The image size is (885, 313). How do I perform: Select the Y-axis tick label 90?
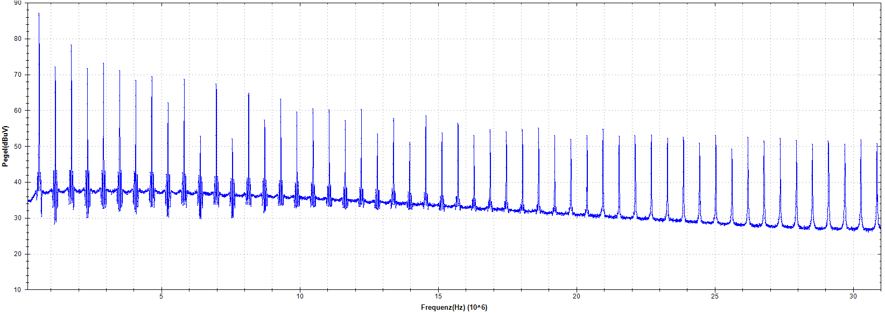pyautogui.click(x=18, y=3)
